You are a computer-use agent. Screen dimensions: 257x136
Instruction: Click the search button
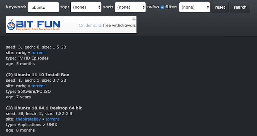[240, 7]
